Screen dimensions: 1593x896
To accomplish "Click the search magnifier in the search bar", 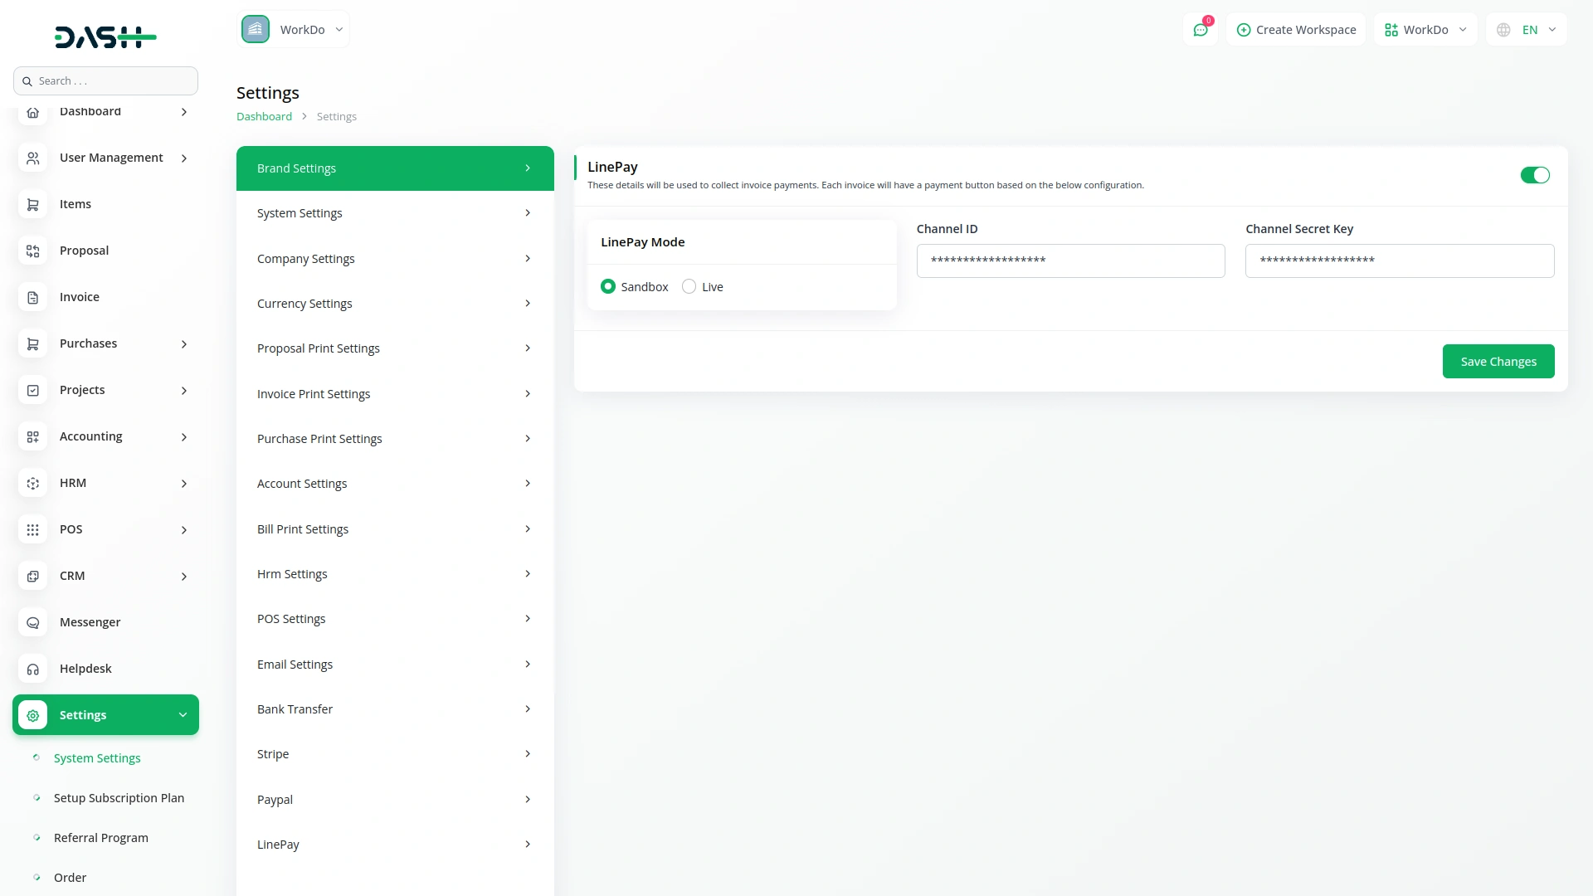I will [x=27, y=80].
